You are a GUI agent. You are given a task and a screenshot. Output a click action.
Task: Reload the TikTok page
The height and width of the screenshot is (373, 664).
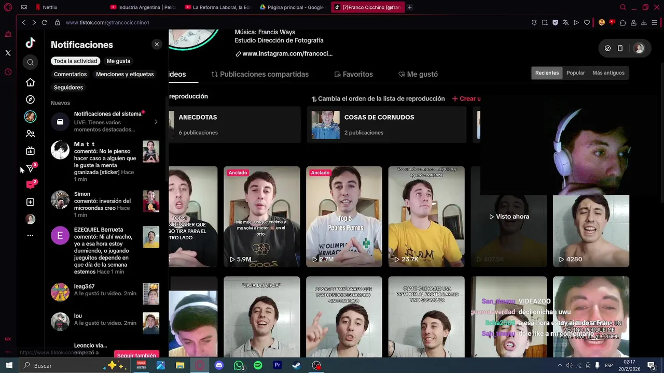45,22
